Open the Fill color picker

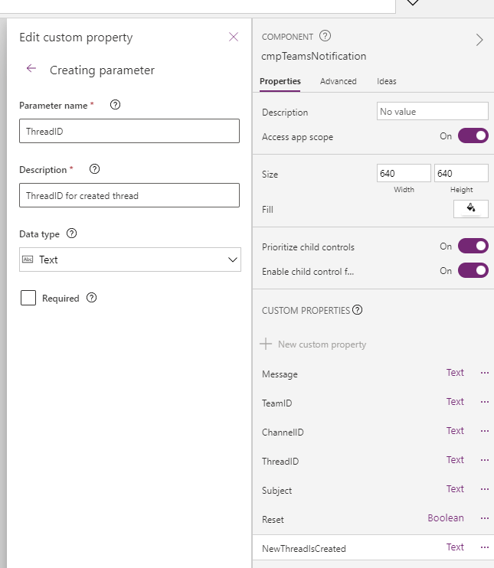pos(470,208)
